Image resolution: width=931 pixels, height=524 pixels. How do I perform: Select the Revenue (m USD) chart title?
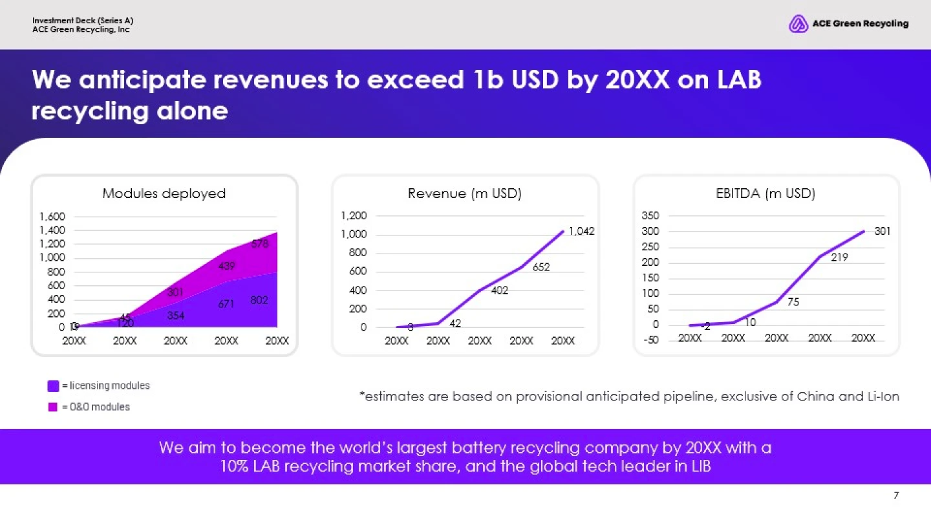[465, 193]
